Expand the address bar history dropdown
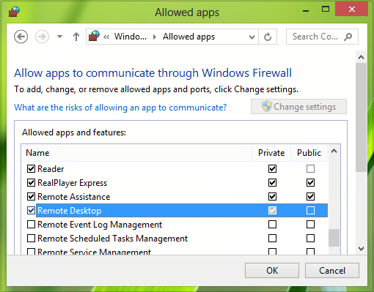This screenshot has width=374, height=292. (x=252, y=37)
